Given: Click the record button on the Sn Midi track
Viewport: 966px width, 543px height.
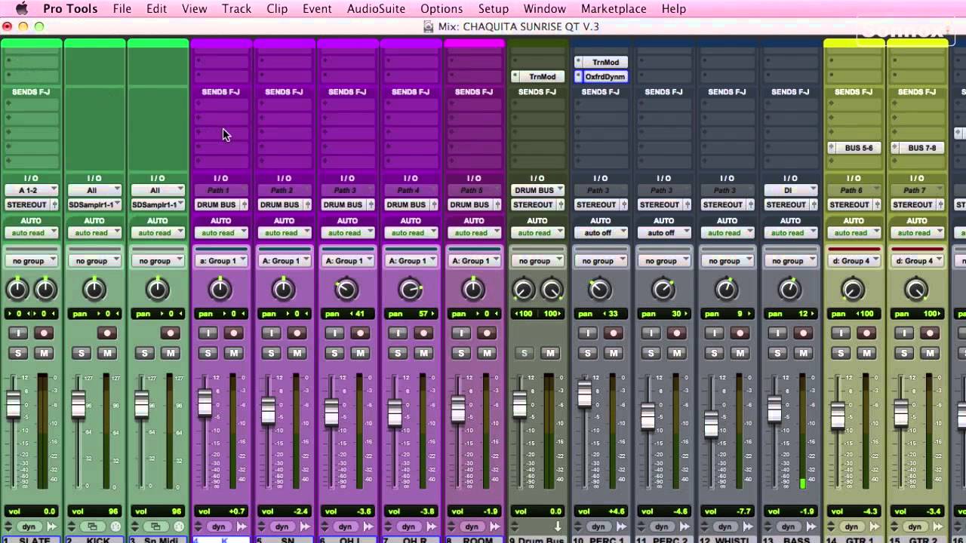Looking at the screenshot, I should (x=171, y=333).
